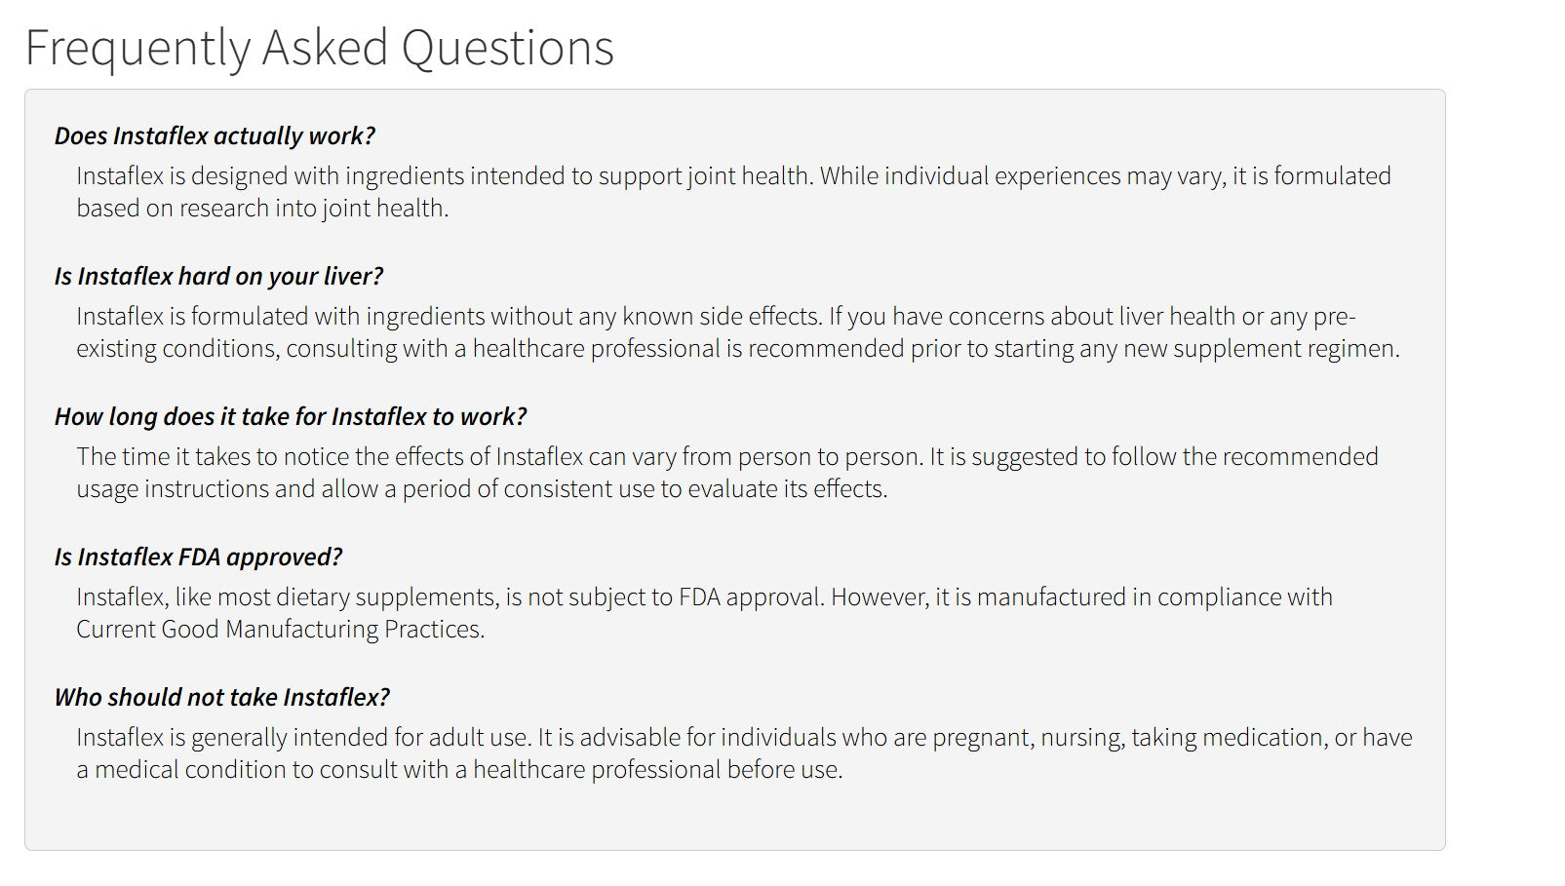The width and height of the screenshot is (1565, 886).
Task: Click the phrase "generally intended for adult use"
Action: click(360, 738)
